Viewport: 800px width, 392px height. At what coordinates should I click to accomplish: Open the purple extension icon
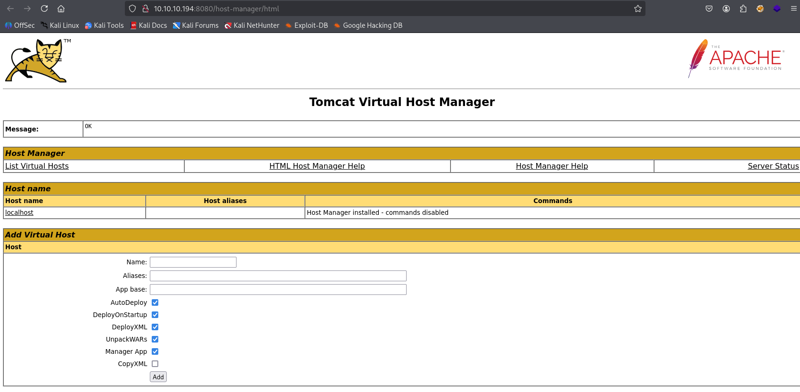click(x=777, y=8)
